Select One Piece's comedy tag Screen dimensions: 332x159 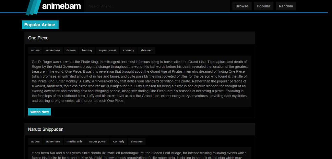tap(128, 50)
